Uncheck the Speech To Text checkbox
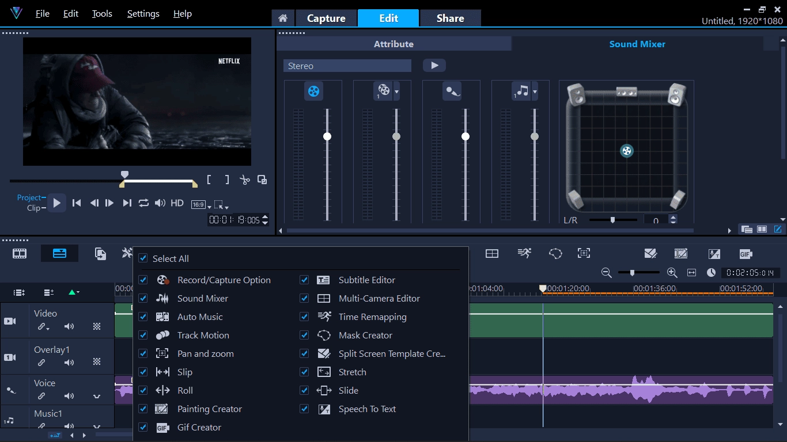Viewport: 787px width, 442px height. point(304,409)
